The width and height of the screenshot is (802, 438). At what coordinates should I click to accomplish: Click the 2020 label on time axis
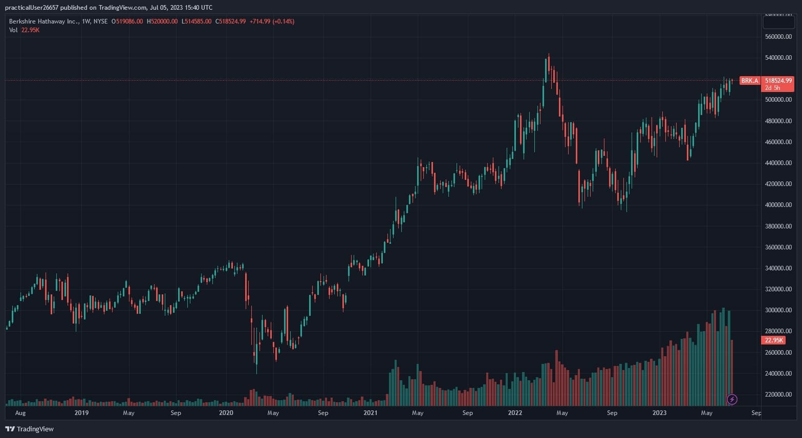(x=226, y=413)
